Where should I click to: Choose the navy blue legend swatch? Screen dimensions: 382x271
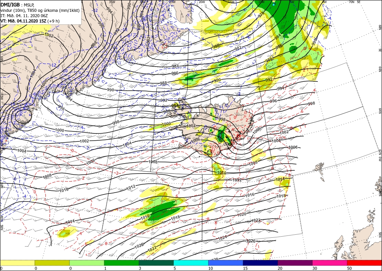tap(261, 263)
